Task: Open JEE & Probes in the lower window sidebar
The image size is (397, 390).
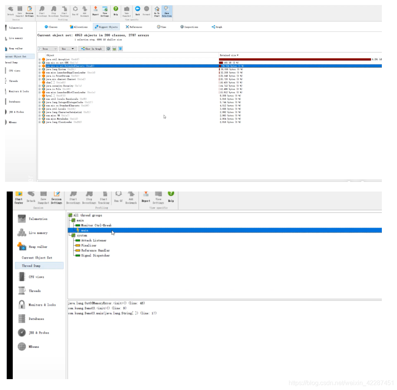Action: tap(33, 333)
